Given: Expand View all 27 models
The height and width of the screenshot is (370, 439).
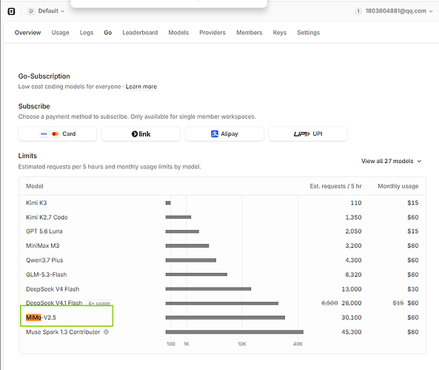Looking at the screenshot, I should [391, 161].
